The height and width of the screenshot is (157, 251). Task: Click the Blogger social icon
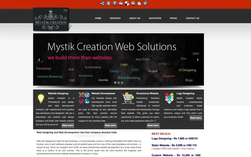[139, 4]
